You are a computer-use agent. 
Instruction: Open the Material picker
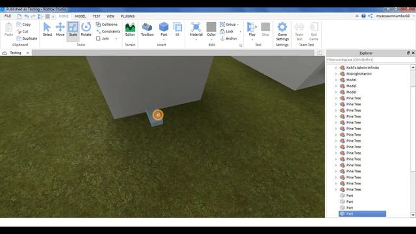[x=196, y=29]
